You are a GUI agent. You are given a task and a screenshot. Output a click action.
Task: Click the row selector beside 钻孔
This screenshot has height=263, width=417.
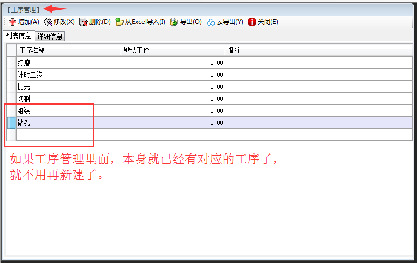click(x=11, y=123)
